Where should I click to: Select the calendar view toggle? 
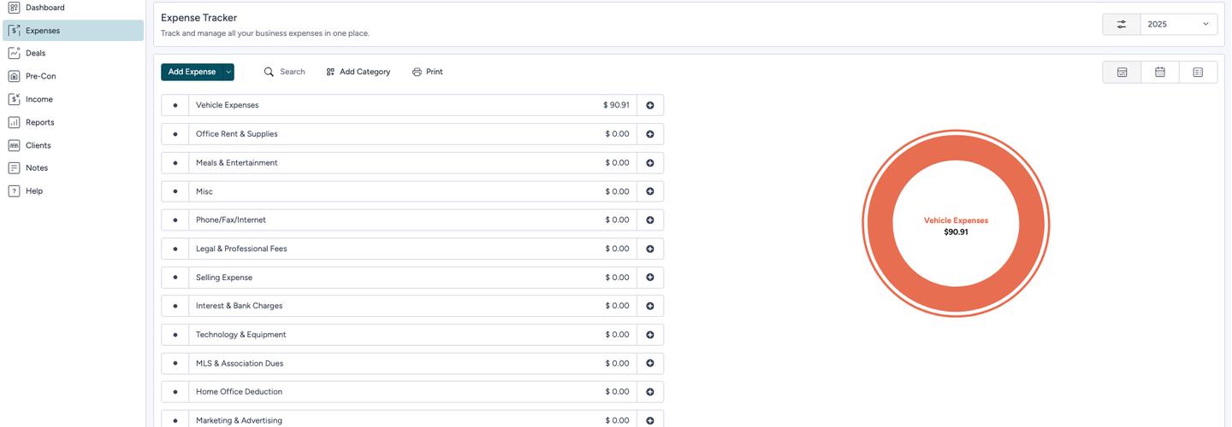pyautogui.click(x=1159, y=72)
